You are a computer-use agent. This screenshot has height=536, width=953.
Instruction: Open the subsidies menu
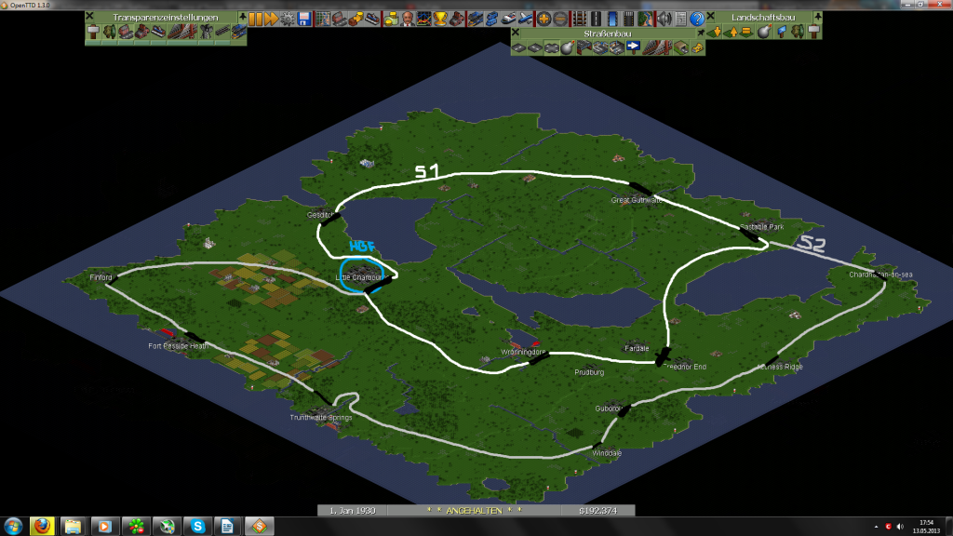pyautogui.click(x=356, y=19)
